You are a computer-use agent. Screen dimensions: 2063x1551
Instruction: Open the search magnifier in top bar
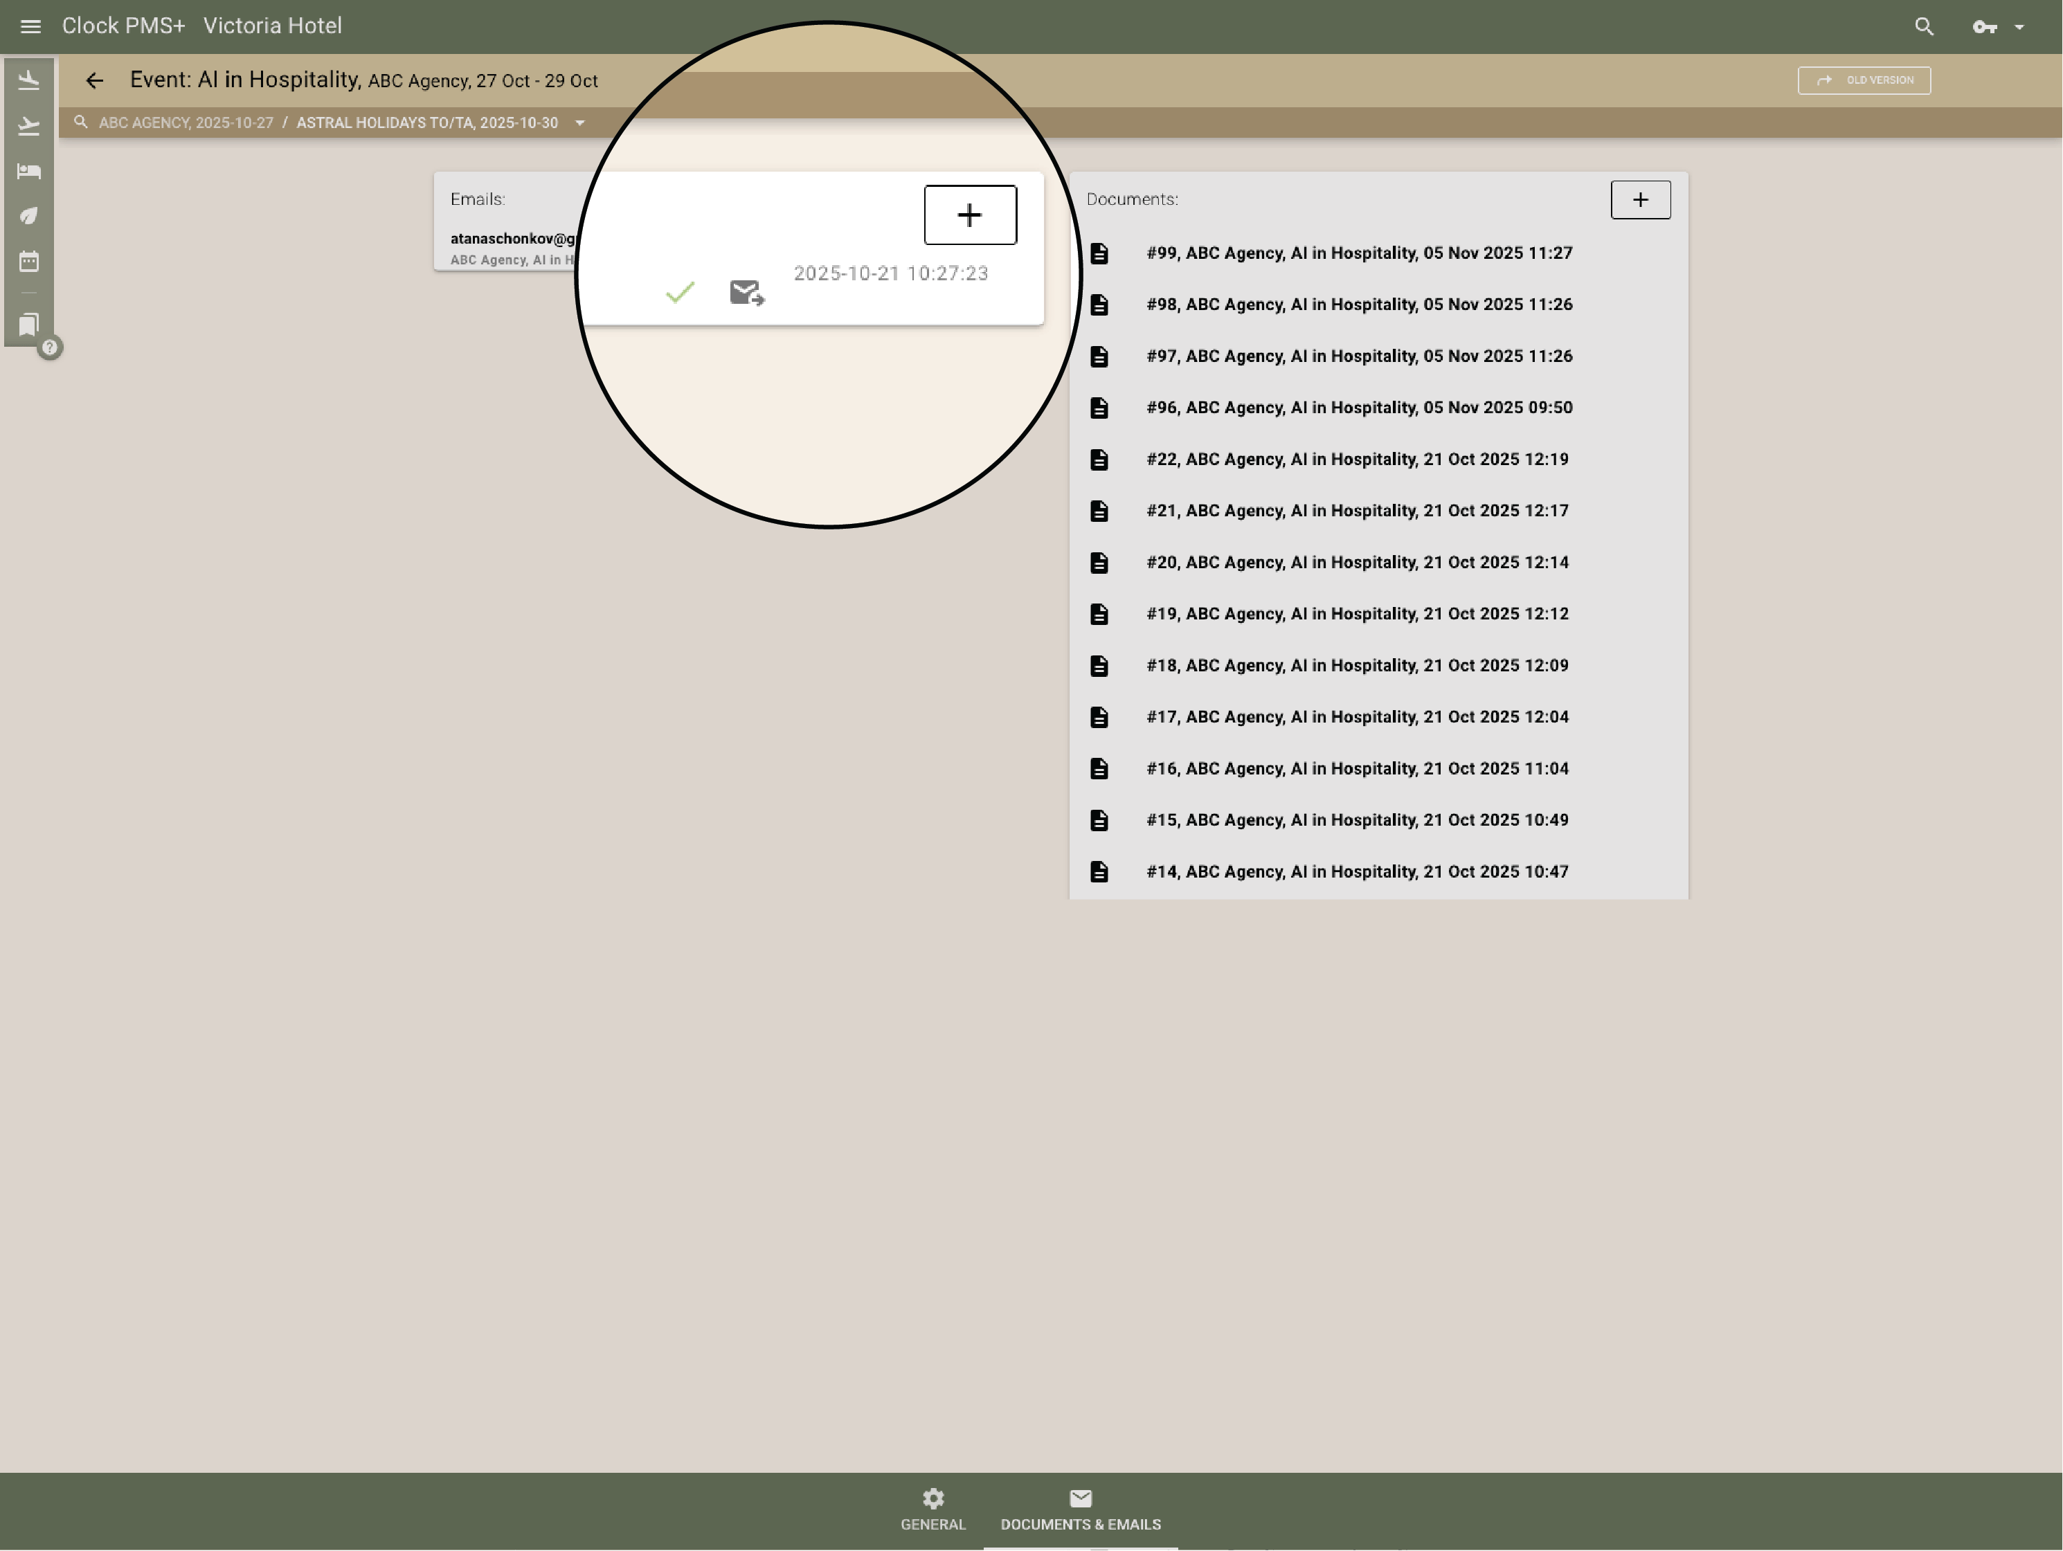[x=1923, y=26]
